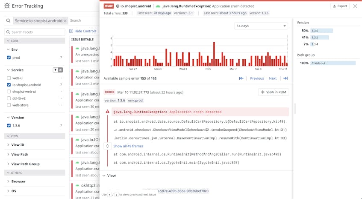
Task: Collapse the OTHERS facet group
Action: (35, 173)
